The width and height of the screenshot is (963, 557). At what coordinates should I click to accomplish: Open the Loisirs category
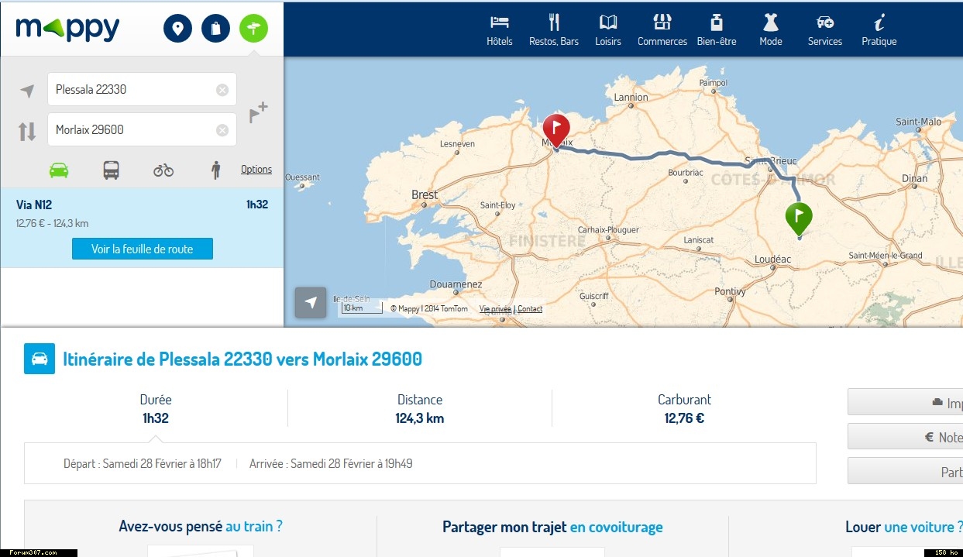[608, 30]
